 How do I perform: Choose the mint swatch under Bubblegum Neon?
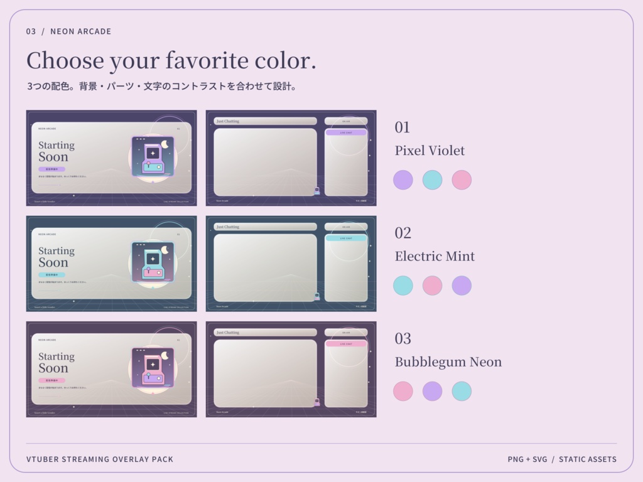[x=462, y=392]
